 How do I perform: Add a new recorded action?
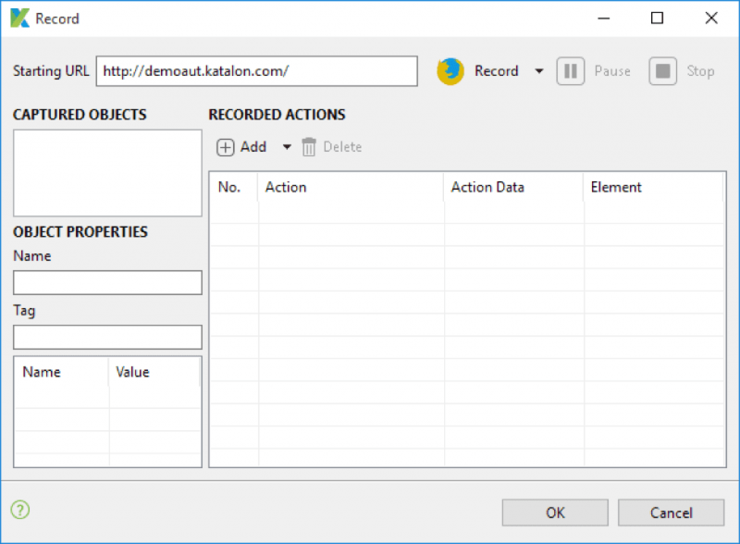point(242,146)
